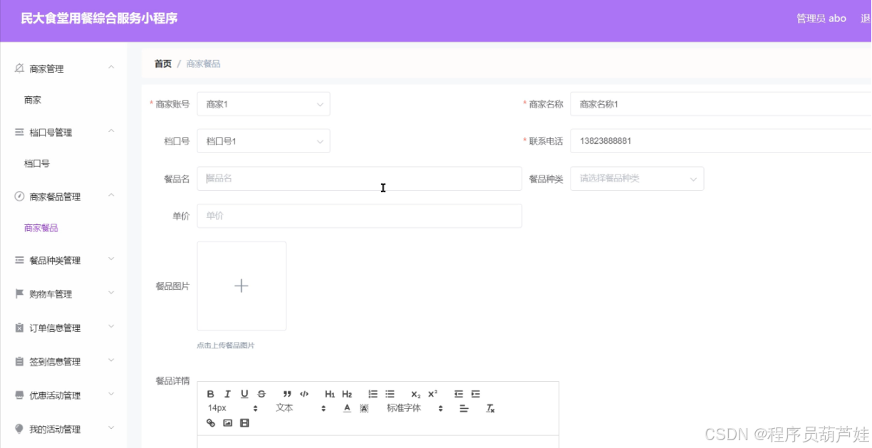Click the 商家名称 input field

(x=721, y=104)
